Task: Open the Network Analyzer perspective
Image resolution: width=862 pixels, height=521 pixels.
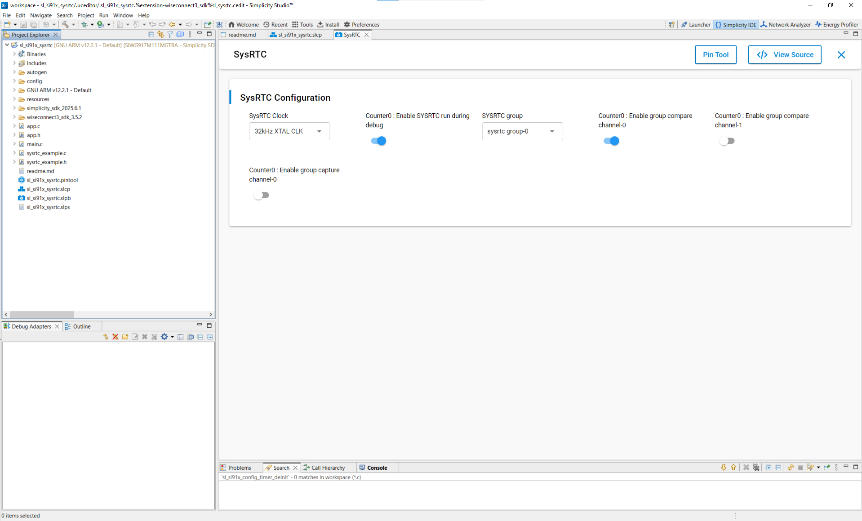Action: point(785,25)
